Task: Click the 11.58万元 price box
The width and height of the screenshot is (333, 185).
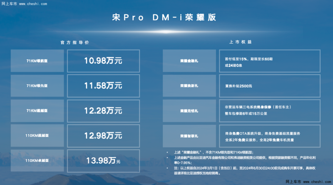Action: click(x=103, y=86)
